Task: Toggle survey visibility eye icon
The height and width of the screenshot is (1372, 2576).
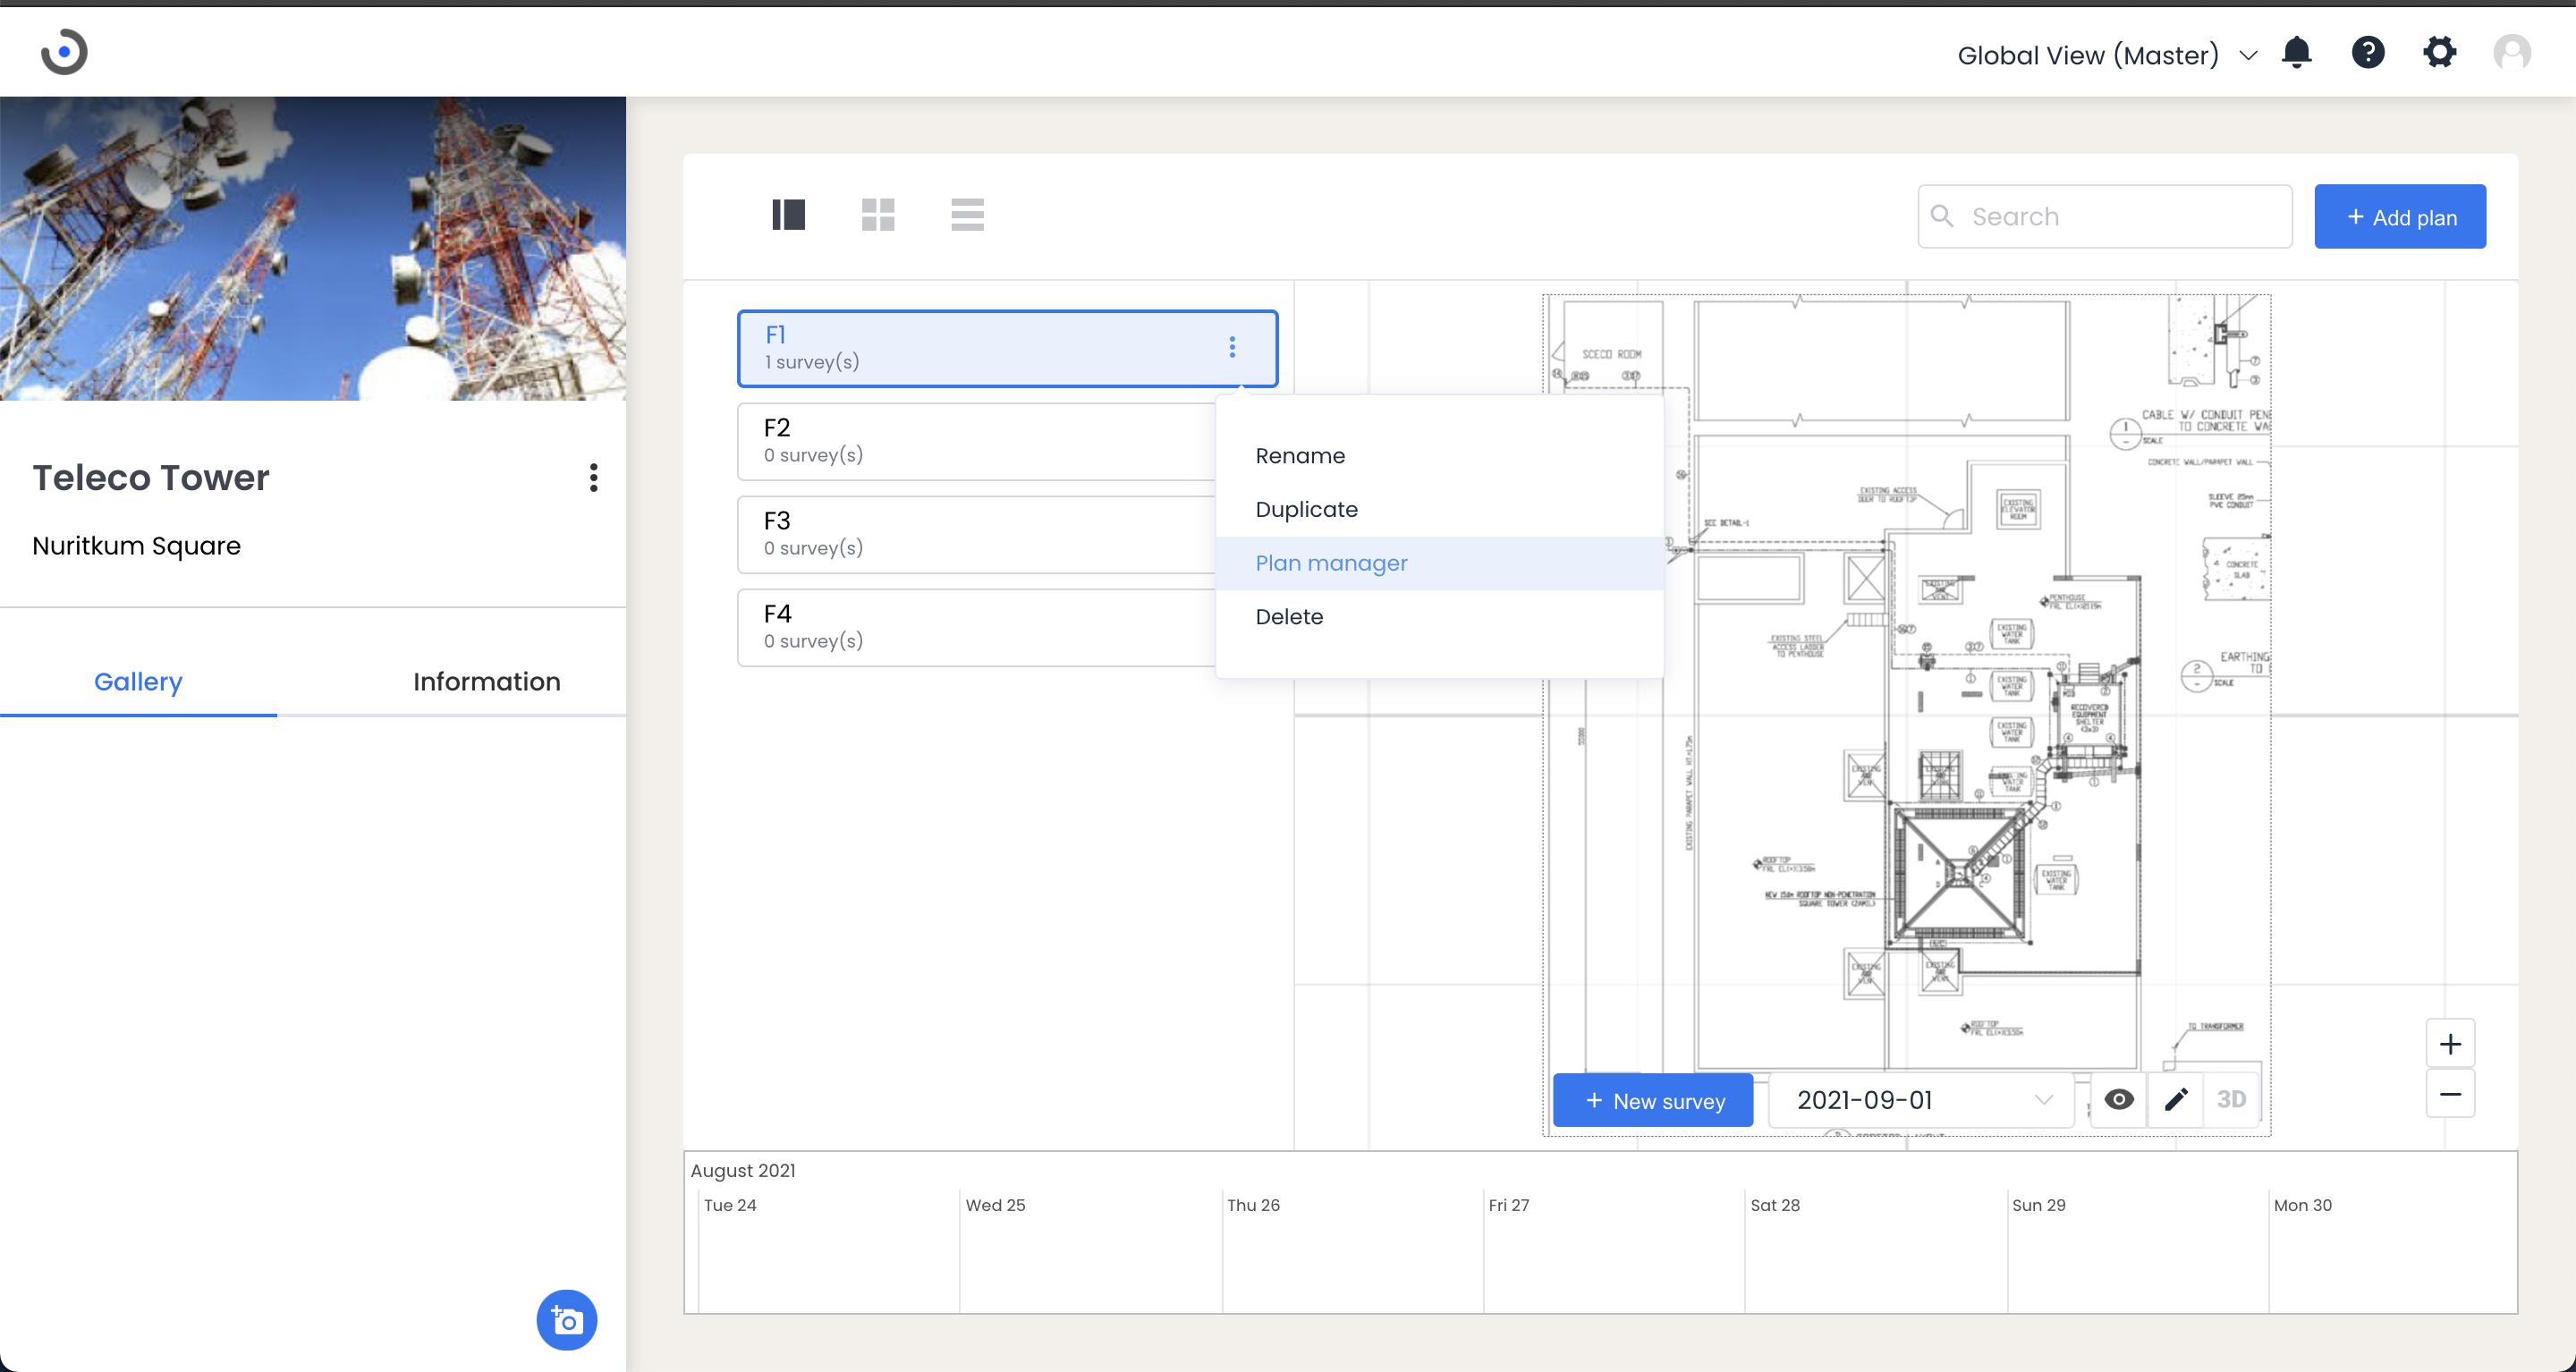Action: pos(2118,1099)
